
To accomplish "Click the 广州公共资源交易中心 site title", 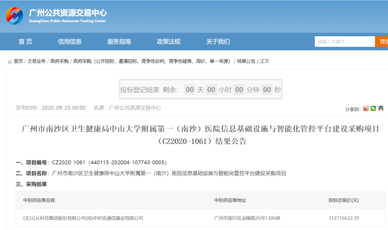I will 68,13.
